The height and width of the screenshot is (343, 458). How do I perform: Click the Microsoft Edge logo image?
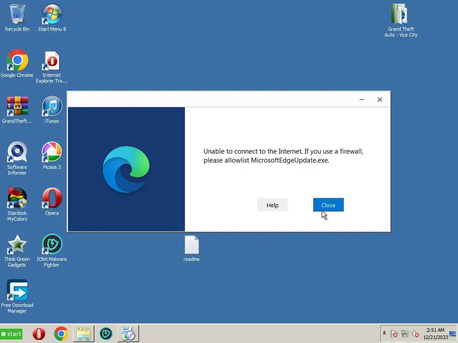pos(126,169)
